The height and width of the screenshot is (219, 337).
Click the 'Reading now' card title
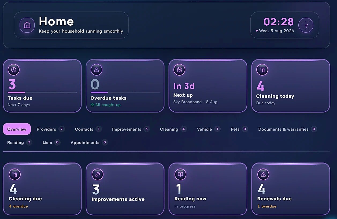(190, 199)
